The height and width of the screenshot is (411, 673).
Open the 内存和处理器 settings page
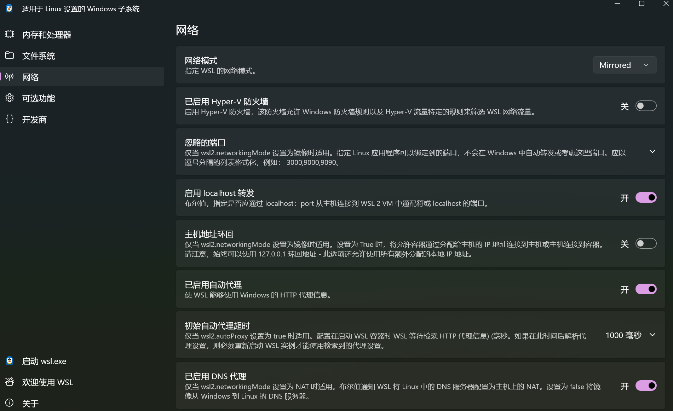(82, 35)
